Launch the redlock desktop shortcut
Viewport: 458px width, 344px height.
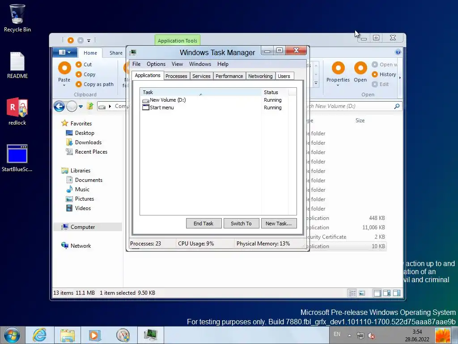click(17, 112)
